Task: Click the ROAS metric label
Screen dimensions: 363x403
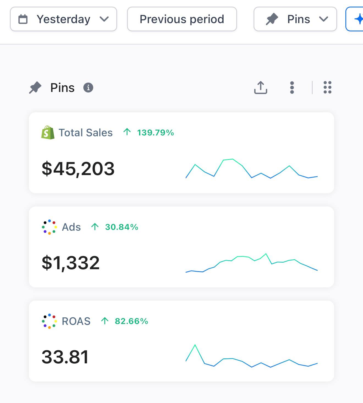Action: [76, 321]
